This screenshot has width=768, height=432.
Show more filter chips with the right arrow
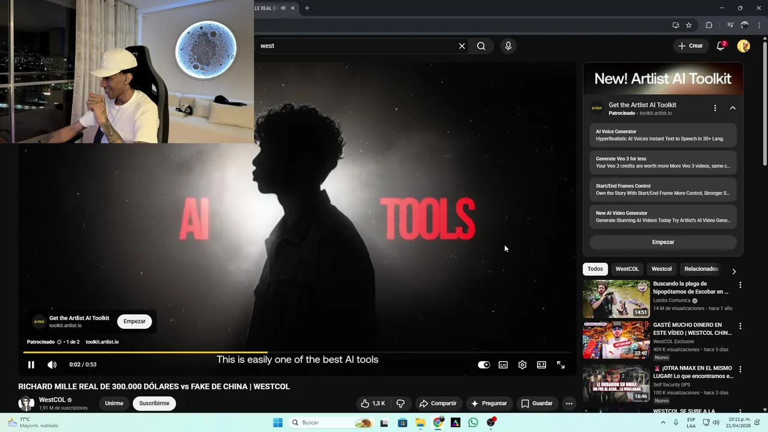(x=733, y=271)
